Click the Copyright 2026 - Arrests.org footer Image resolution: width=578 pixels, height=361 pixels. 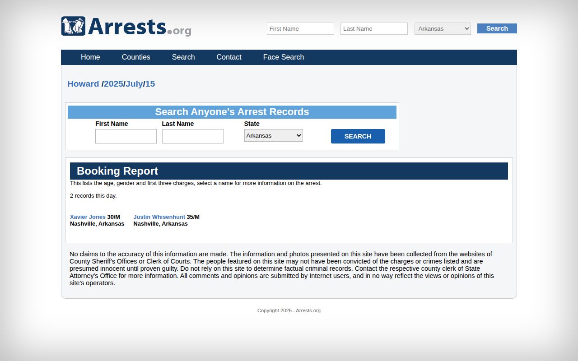(x=289, y=310)
